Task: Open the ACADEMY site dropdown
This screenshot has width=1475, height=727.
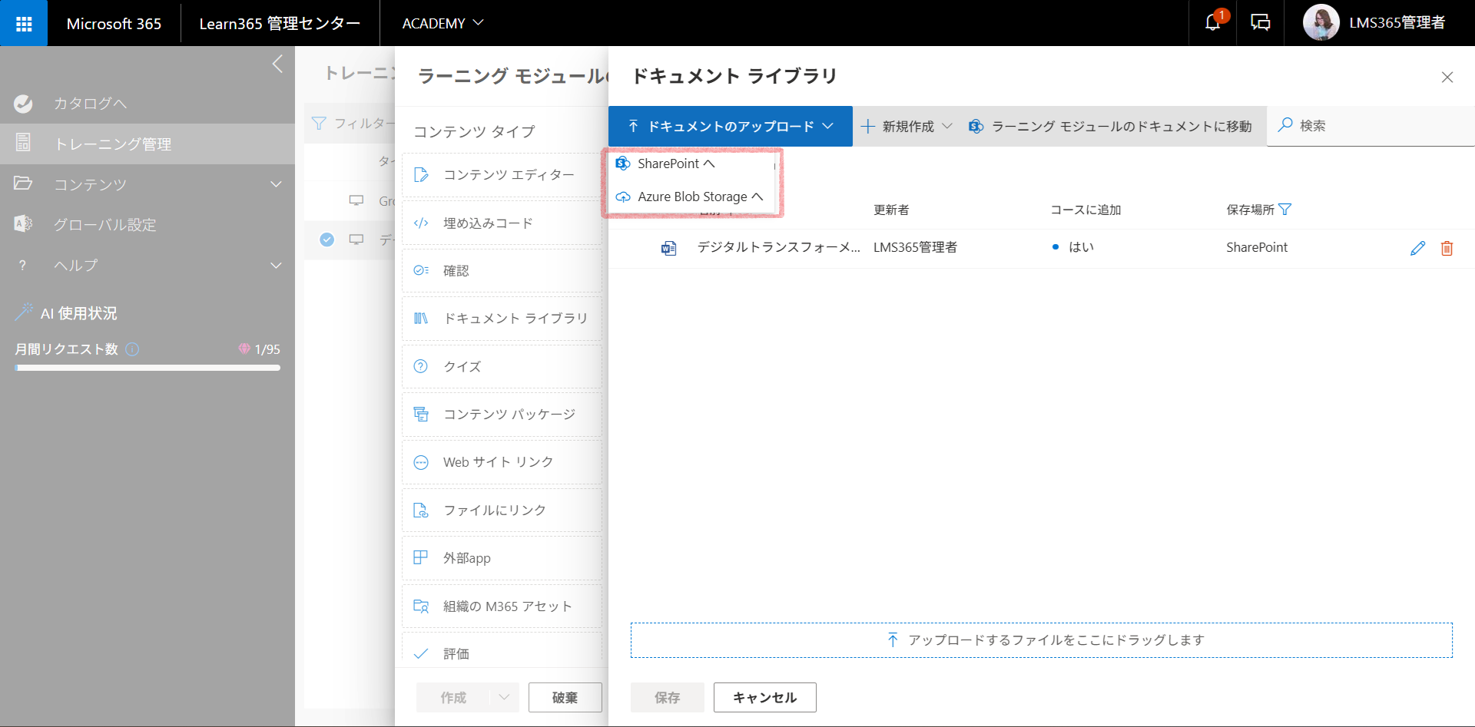Action: (x=442, y=23)
